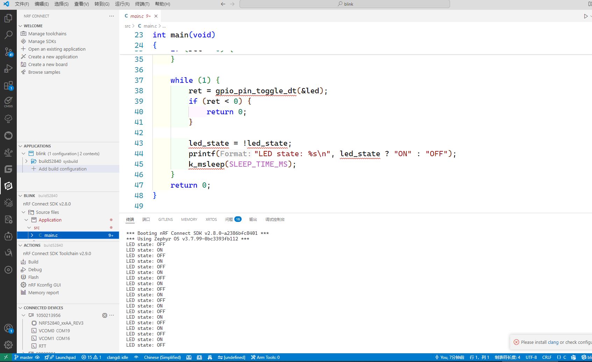Collapse the WELCOME section
The image size is (592, 362).
(x=20, y=26)
